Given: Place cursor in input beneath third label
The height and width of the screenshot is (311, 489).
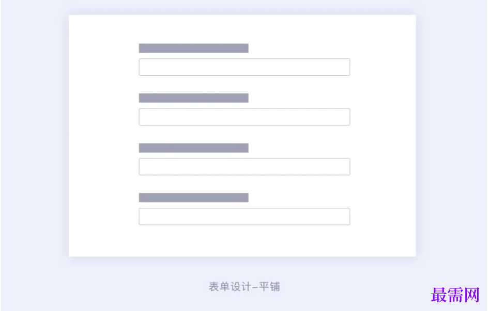Looking at the screenshot, I should 244,167.
